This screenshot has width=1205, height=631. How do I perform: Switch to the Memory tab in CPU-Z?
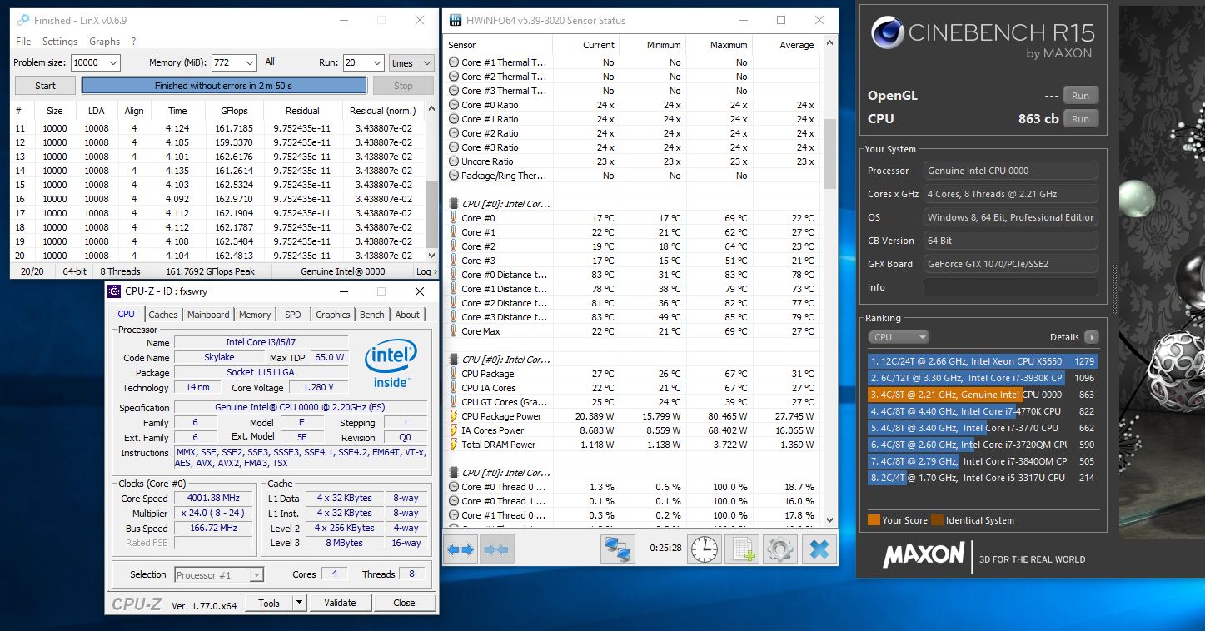point(255,315)
